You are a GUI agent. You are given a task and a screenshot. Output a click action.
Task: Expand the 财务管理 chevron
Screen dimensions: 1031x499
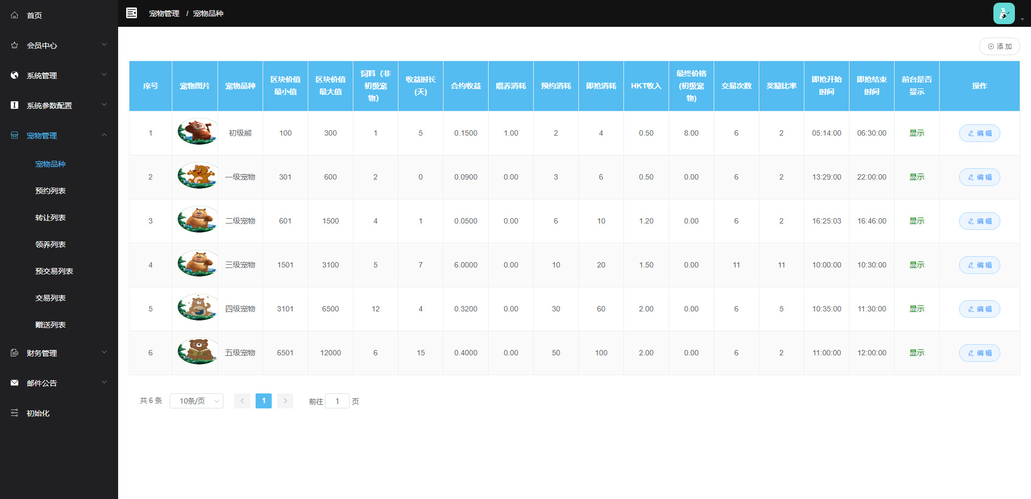point(104,352)
